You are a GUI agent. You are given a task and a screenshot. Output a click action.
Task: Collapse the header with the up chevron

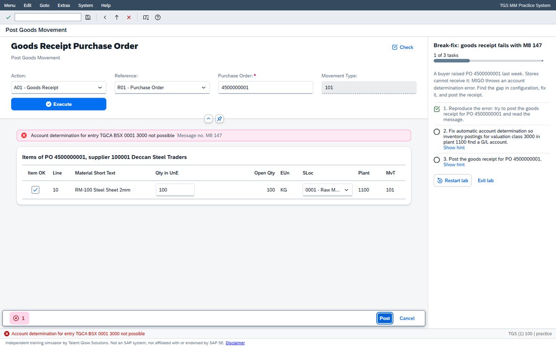(208, 119)
